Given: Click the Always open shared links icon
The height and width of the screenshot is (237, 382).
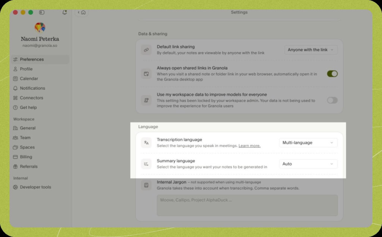Looking at the screenshot, I should [146, 74].
